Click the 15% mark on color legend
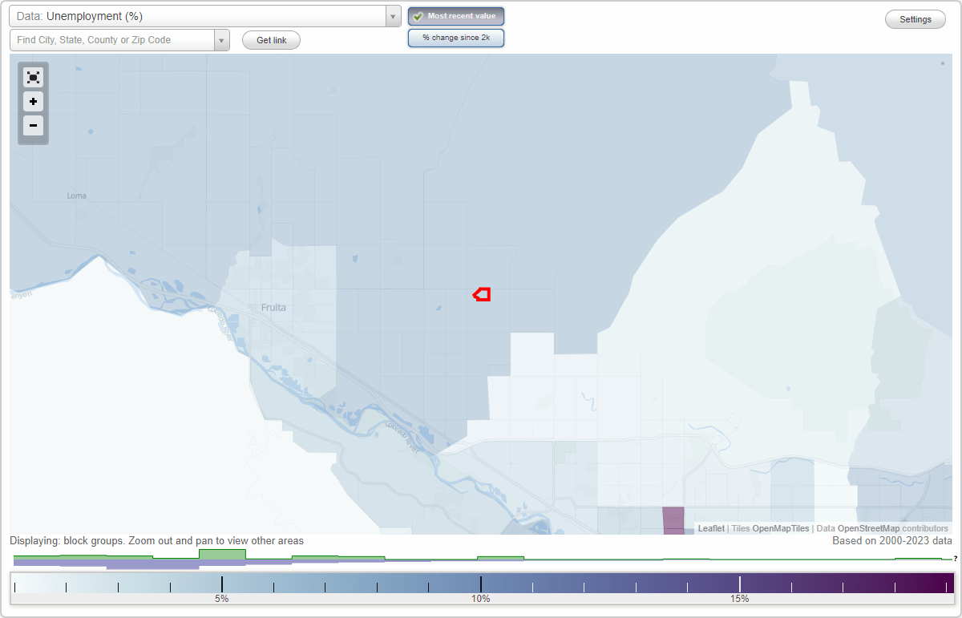This screenshot has width=962, height=618. (x=740, y=599)
